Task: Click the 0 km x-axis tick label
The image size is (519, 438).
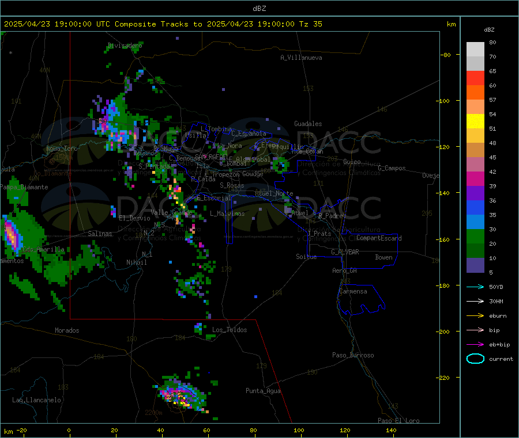Action: pos(69,430)
